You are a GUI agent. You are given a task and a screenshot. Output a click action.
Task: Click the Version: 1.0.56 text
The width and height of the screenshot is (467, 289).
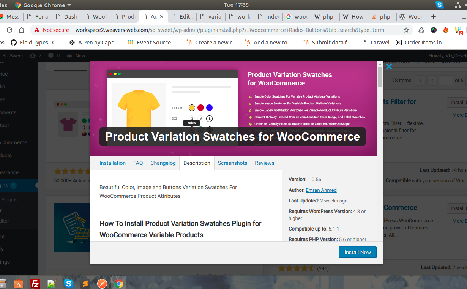click(305, 179)
